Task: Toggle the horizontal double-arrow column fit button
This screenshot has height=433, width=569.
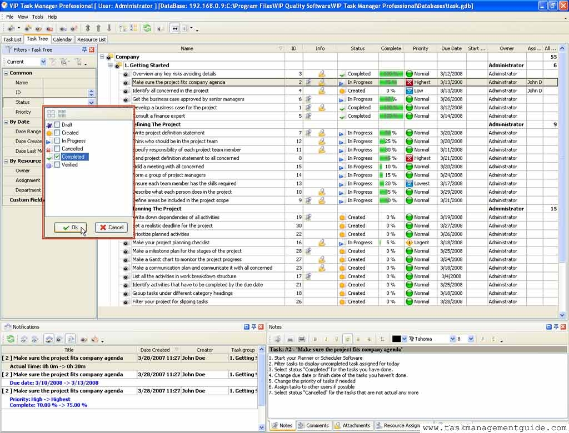Action: click(175, 29)
